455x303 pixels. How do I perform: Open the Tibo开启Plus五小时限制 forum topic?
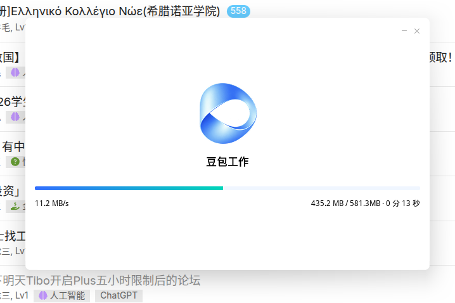click(x=100, y=281)
